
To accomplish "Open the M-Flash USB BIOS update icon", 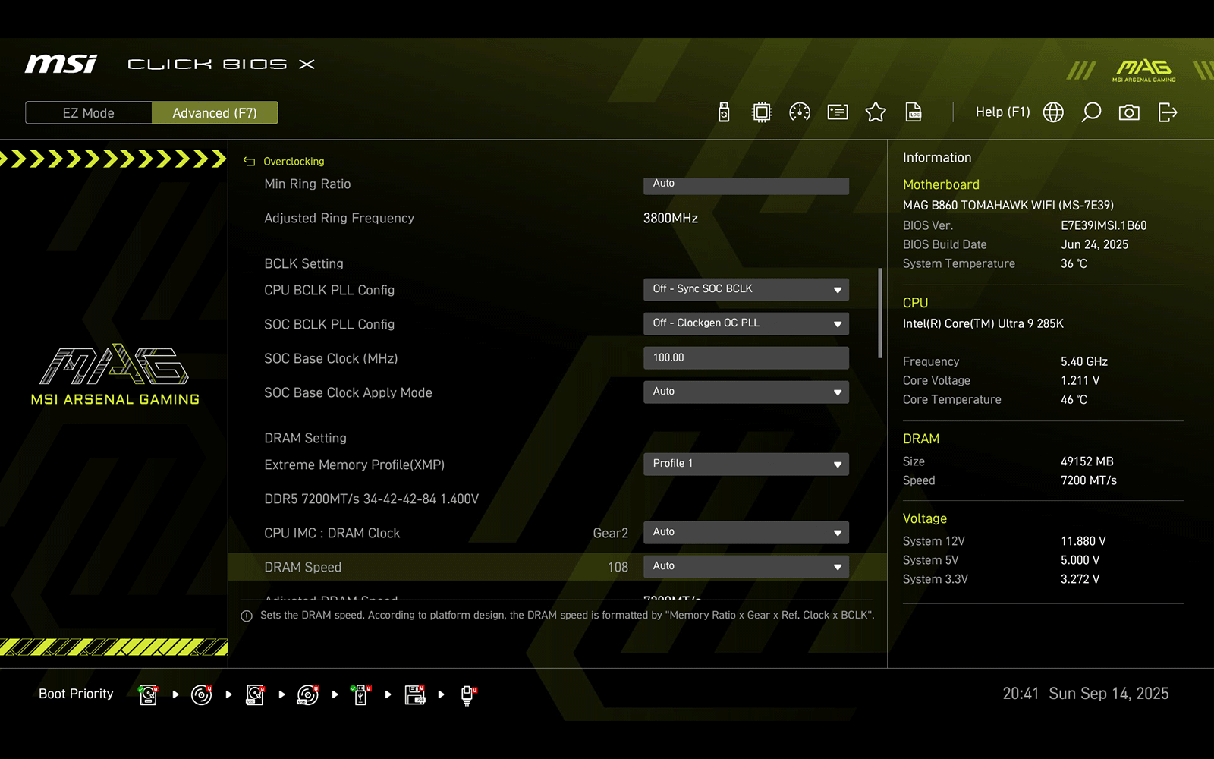I will coord(724,112).
